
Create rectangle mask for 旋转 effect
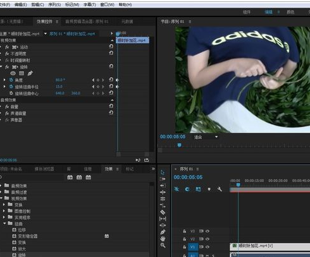pos(22,73)
